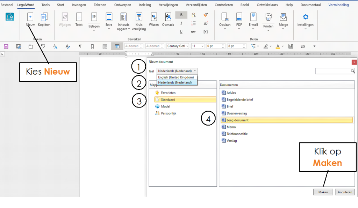The height and width of the screenshot is (208, 358).
Task: Click the highlighted table grid icon
Action: [x=117, y=46]
